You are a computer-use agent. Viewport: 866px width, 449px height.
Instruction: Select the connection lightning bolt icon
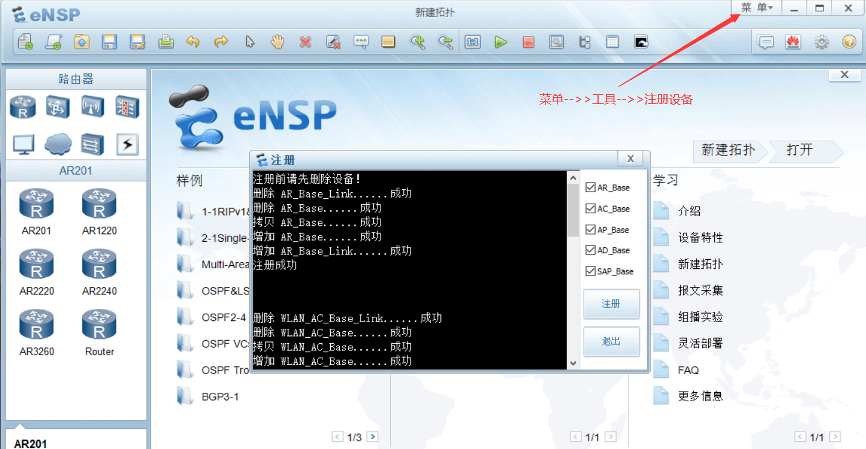coord(127,144)
